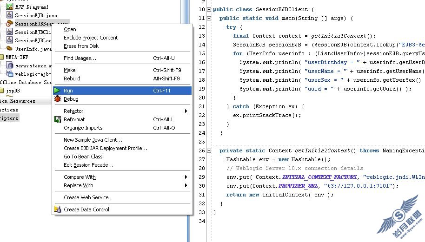Click the Create Data Control icon
This screenshot has height=242, width=425.
click(58, 209)
